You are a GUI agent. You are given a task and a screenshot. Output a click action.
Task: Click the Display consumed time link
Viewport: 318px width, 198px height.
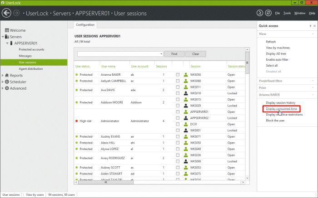coord(281,109)
